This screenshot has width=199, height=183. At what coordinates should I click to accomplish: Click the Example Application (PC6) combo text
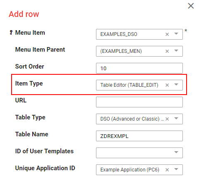click(x=129, y=170)
